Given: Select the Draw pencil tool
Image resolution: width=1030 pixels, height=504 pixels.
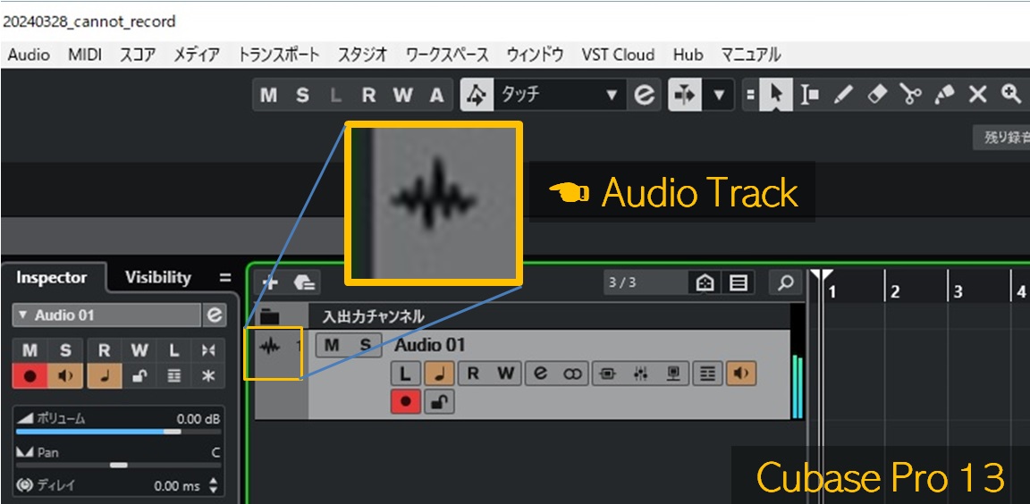Looking at the screenshot, I should pos(843,95).
